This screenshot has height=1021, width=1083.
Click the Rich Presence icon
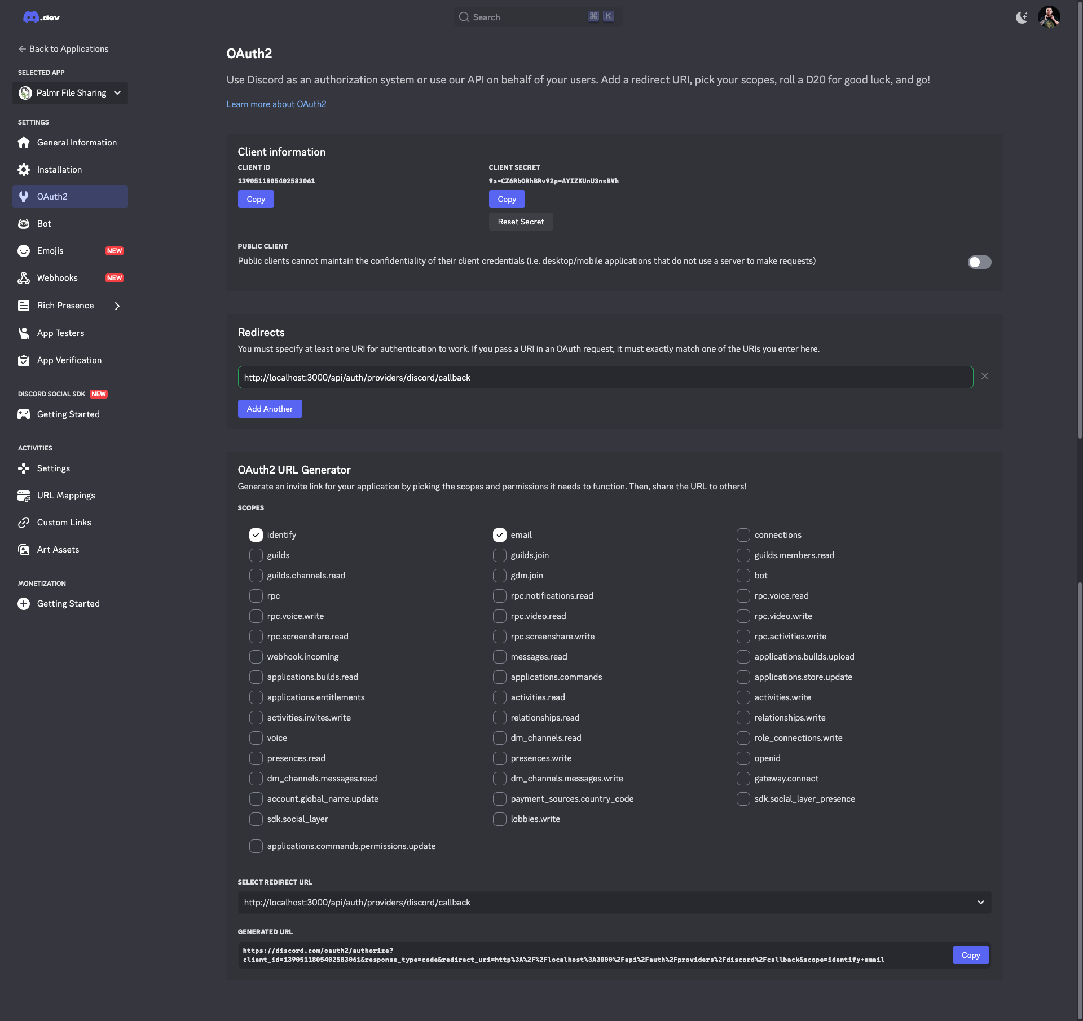coord(24,306)
